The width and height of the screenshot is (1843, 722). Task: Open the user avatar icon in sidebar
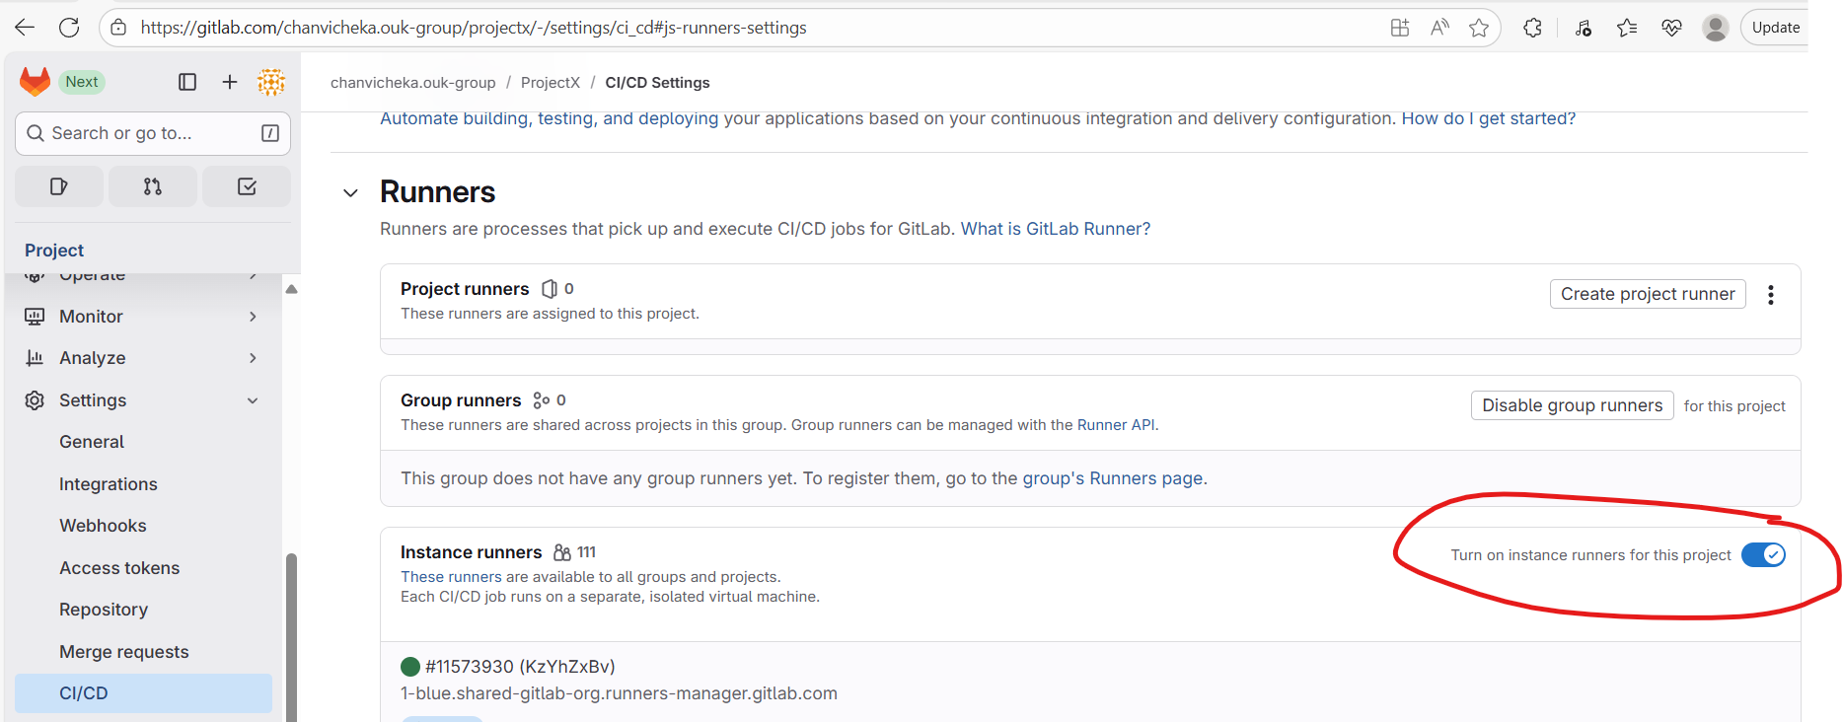(271, 82)
